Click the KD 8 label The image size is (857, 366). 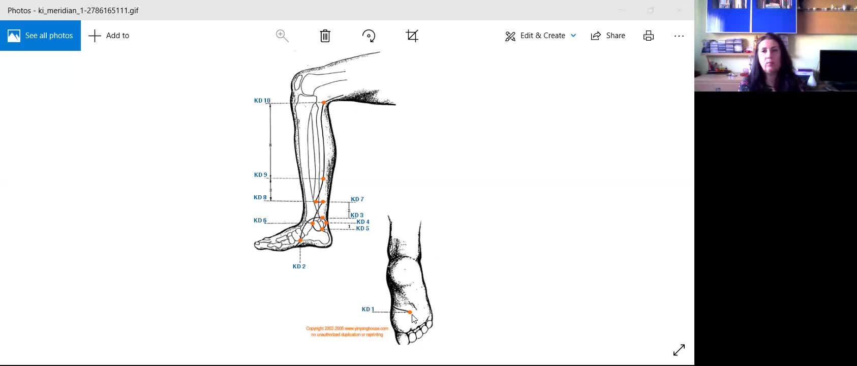click(x=260, y=197)
